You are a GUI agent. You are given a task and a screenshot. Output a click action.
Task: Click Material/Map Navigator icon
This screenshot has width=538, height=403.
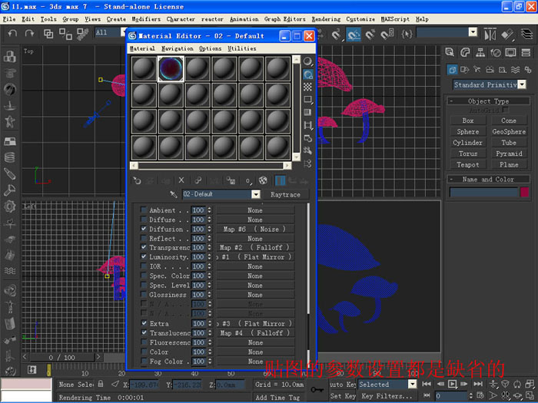point(307,164)
